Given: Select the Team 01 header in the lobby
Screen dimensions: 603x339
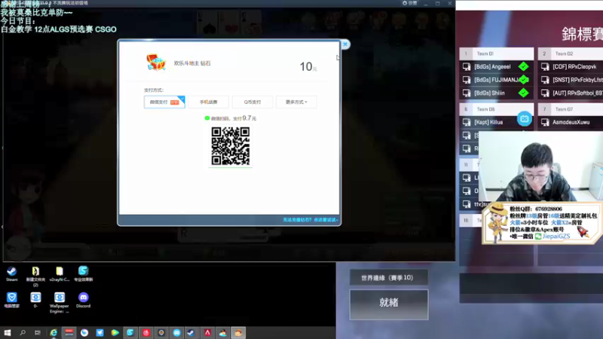Looking at the screenshot, I should (497, 53).
